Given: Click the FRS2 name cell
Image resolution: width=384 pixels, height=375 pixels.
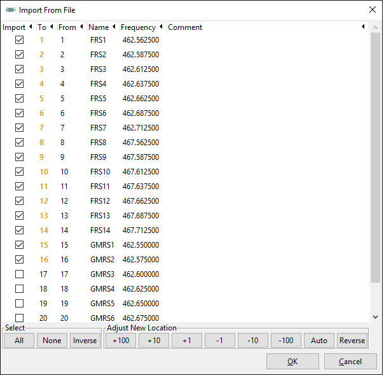Looking at the screenshot, I should (x=98, y=55).
